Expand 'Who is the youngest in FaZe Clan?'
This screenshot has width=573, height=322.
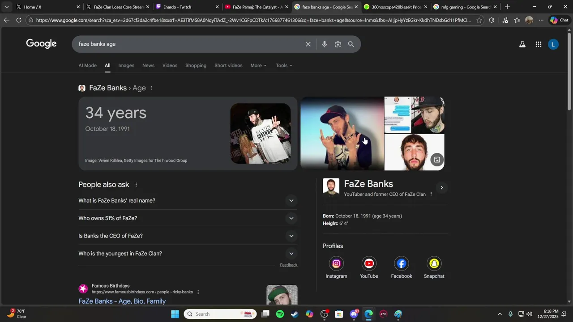point(188,254)
